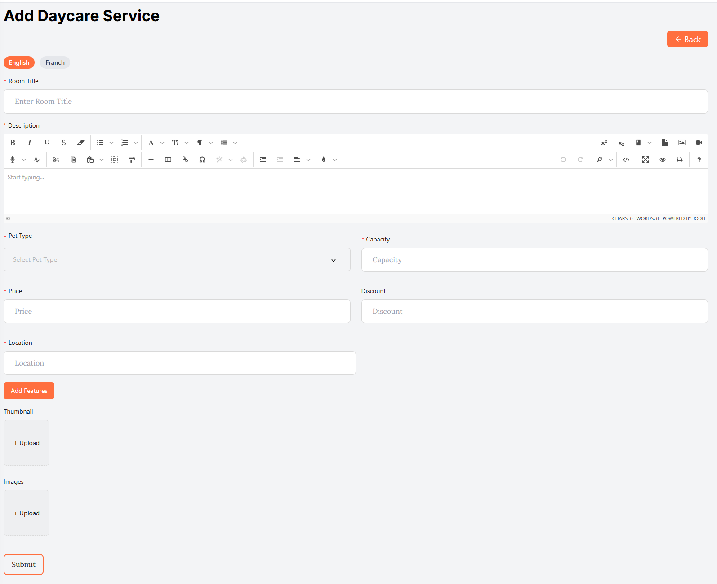Expand the bulleted list style arrow
Viewport: 717px width, 584px height.
coord(111,143)
